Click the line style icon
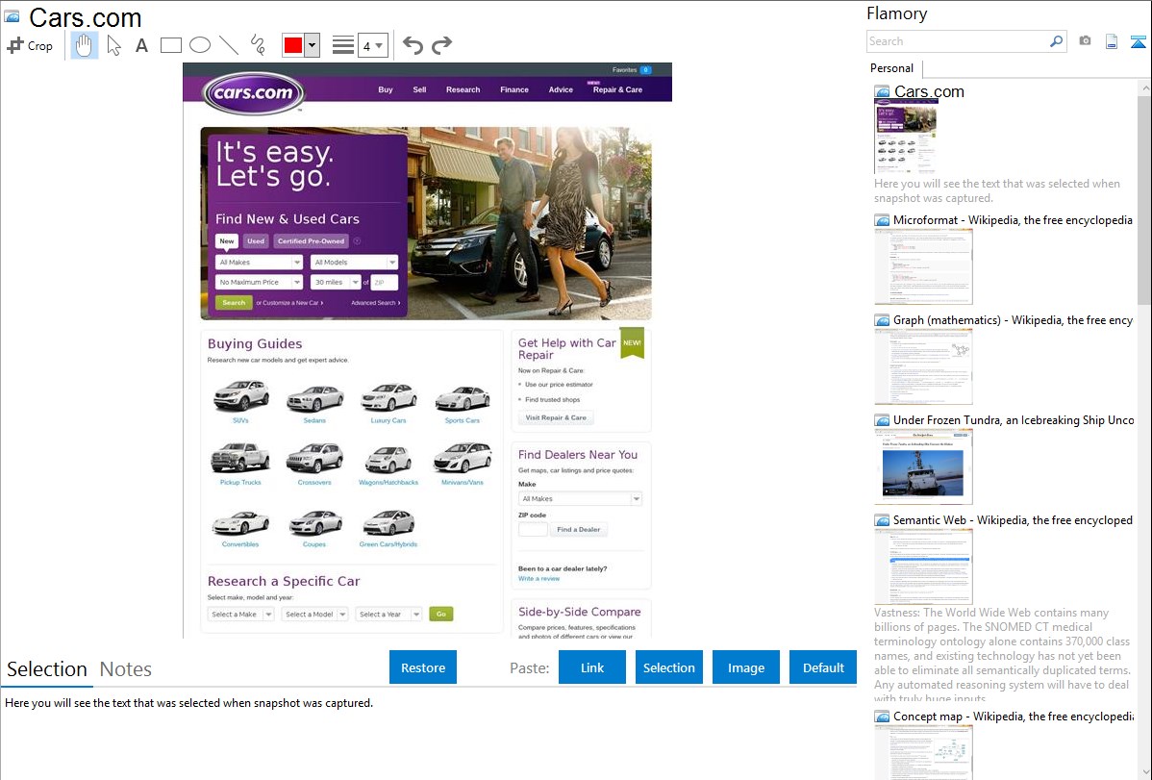The height and width of the screenshot is (780, 1152). pyautogui.click(x=343, y=45)
